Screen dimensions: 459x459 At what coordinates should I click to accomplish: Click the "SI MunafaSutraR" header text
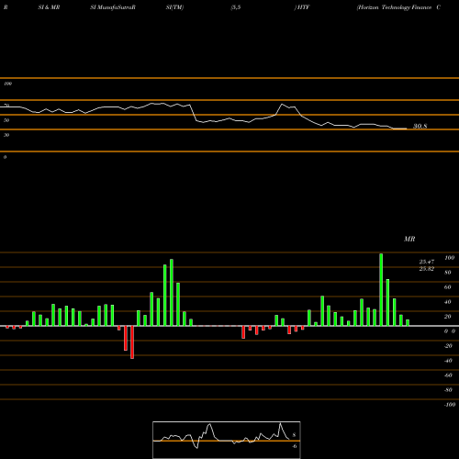113,7
